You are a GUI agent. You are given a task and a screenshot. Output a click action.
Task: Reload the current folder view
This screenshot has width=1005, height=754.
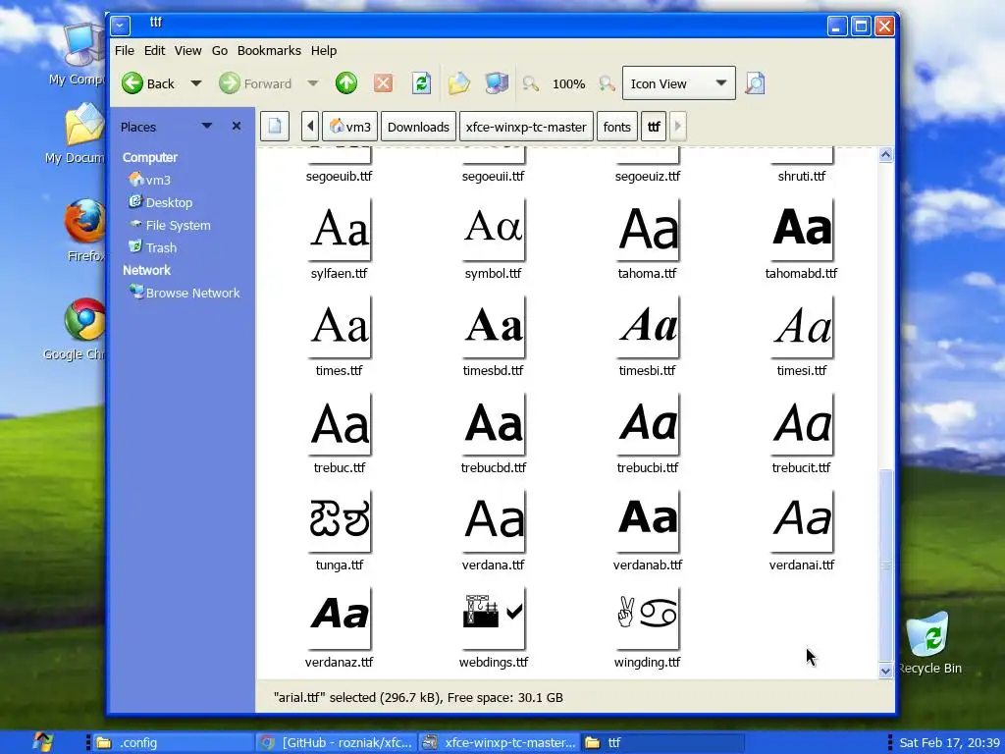tap(421, 83)
